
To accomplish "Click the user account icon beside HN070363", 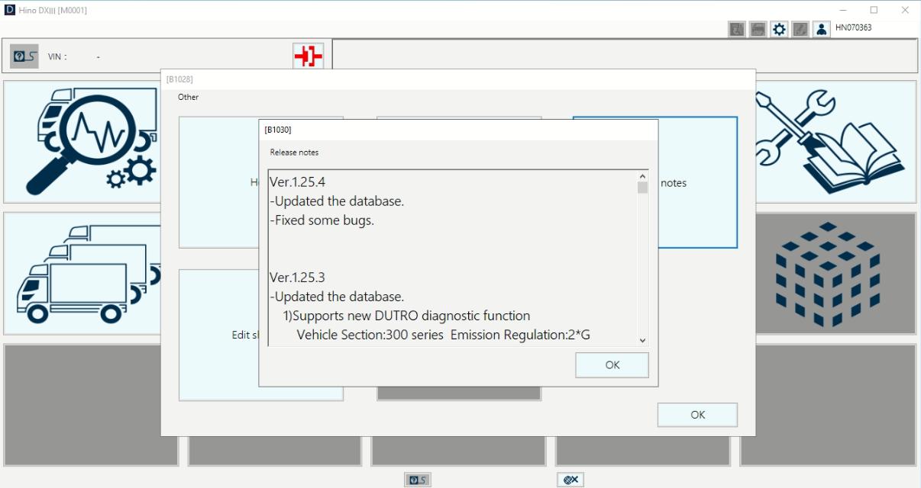I will (821, 29).
